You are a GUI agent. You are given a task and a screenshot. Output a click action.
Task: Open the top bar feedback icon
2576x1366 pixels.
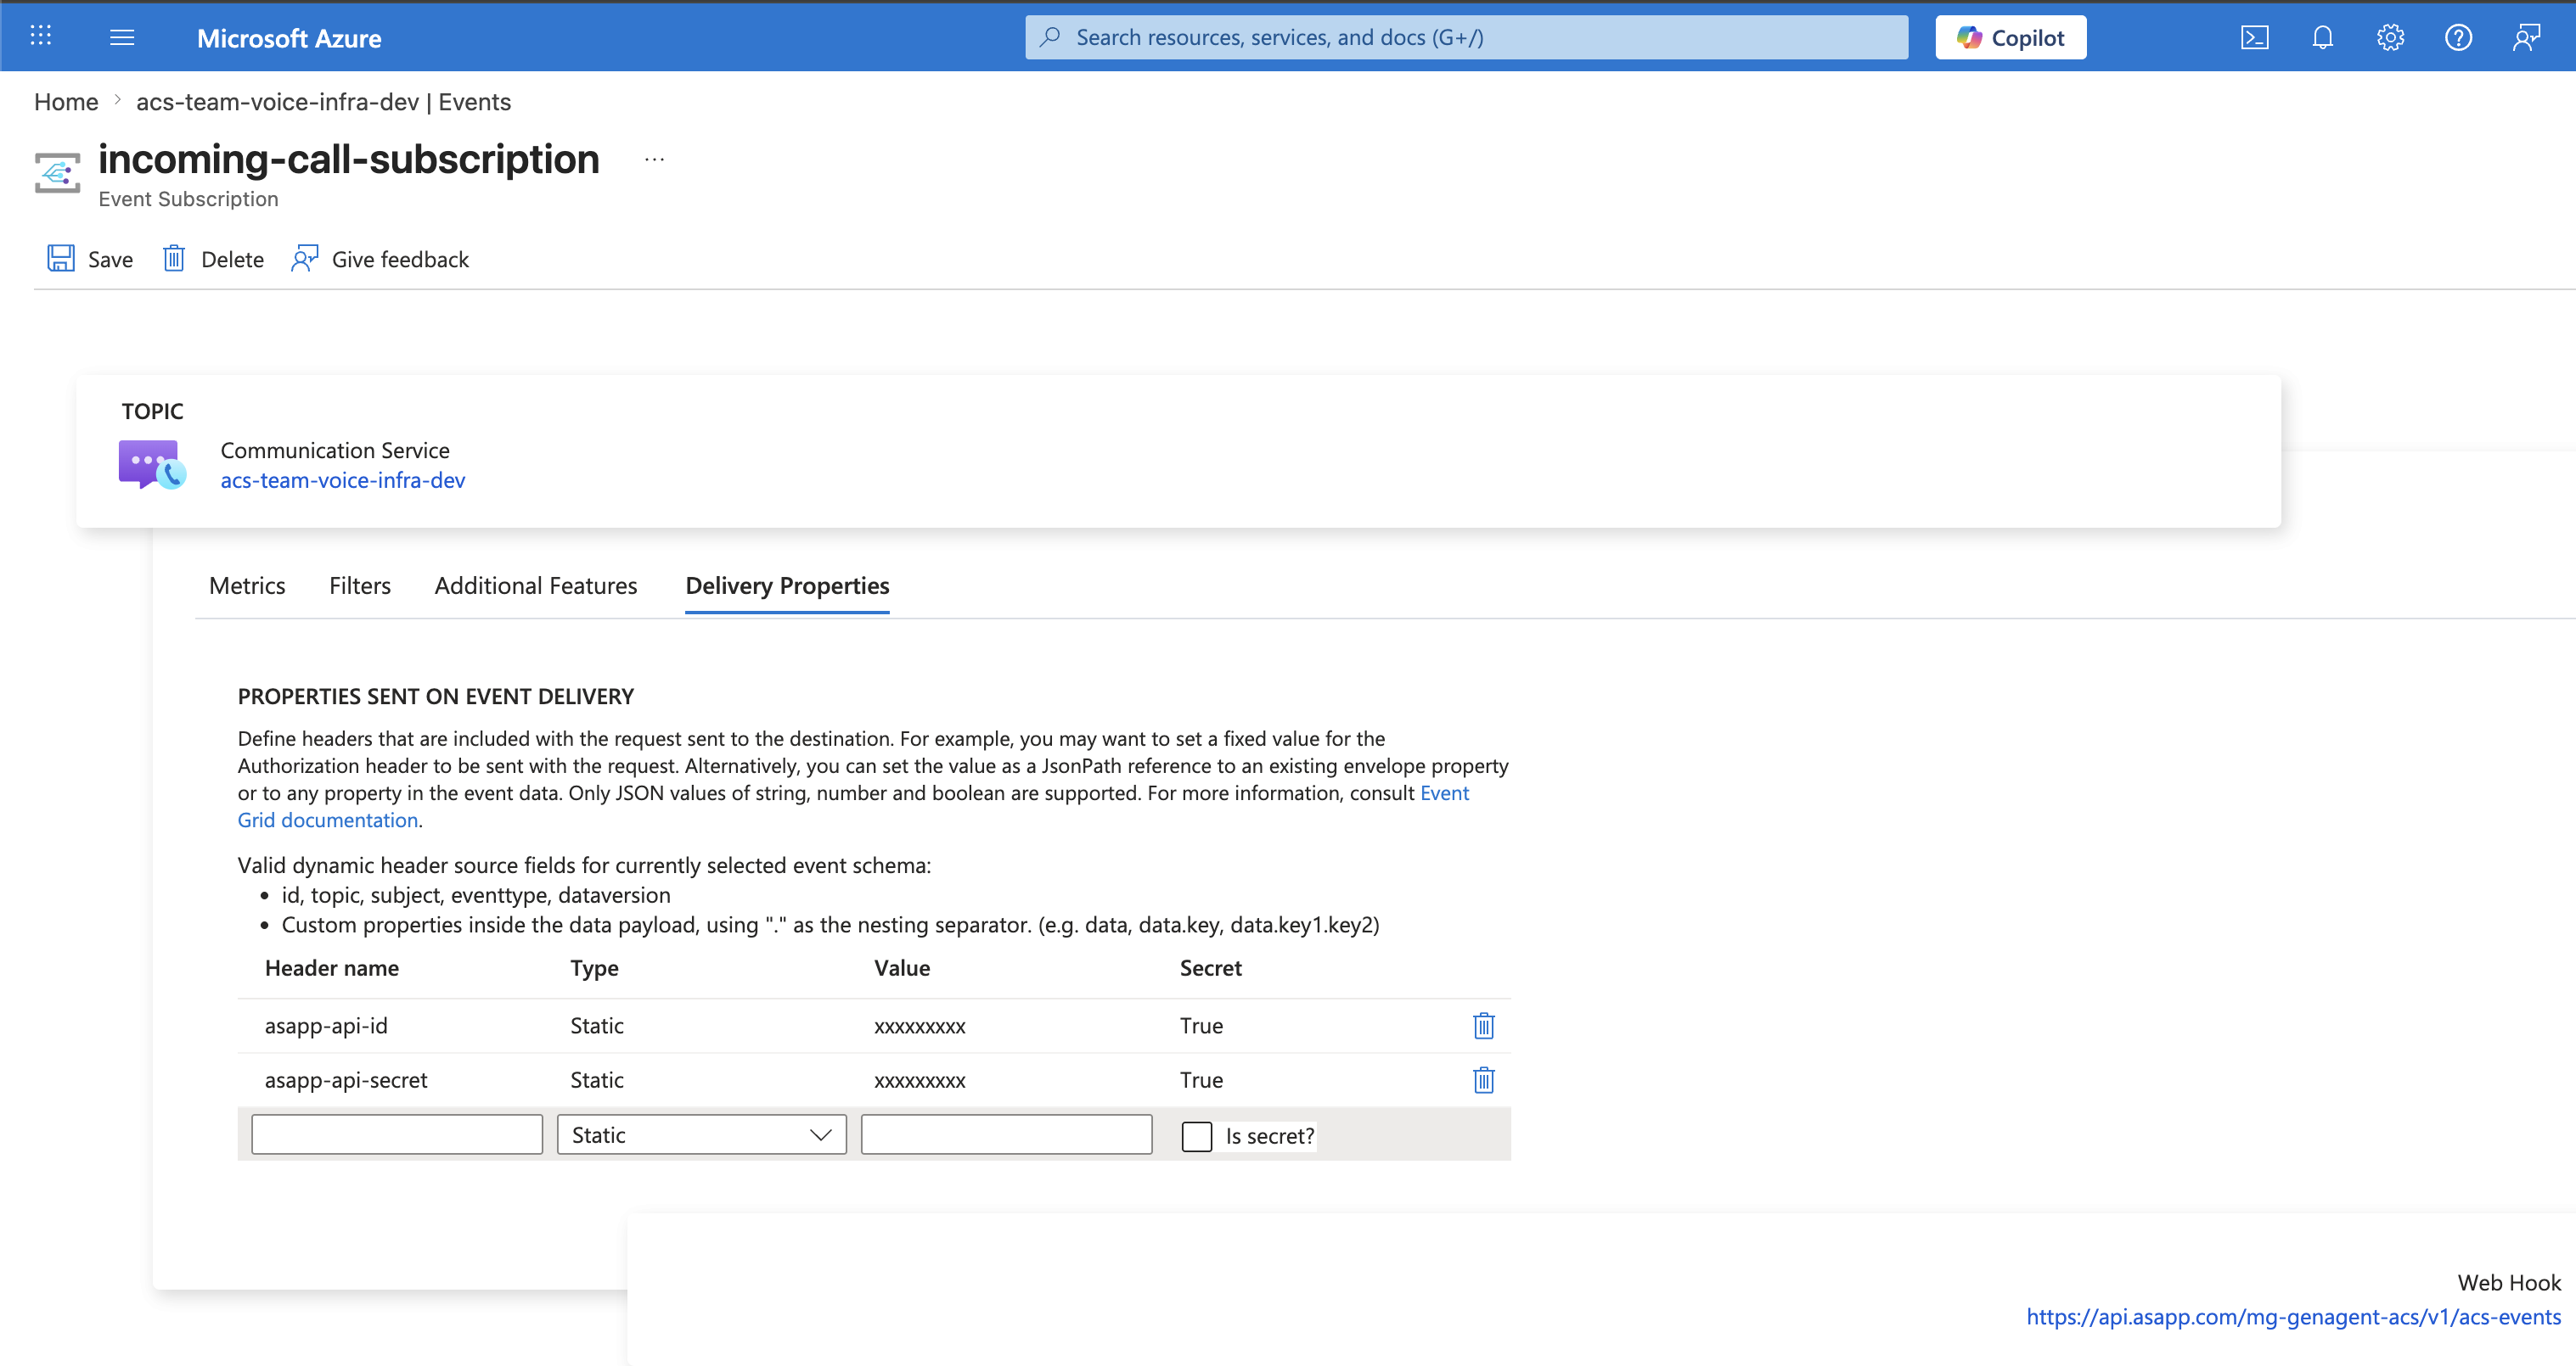[x=2526, y=38]
